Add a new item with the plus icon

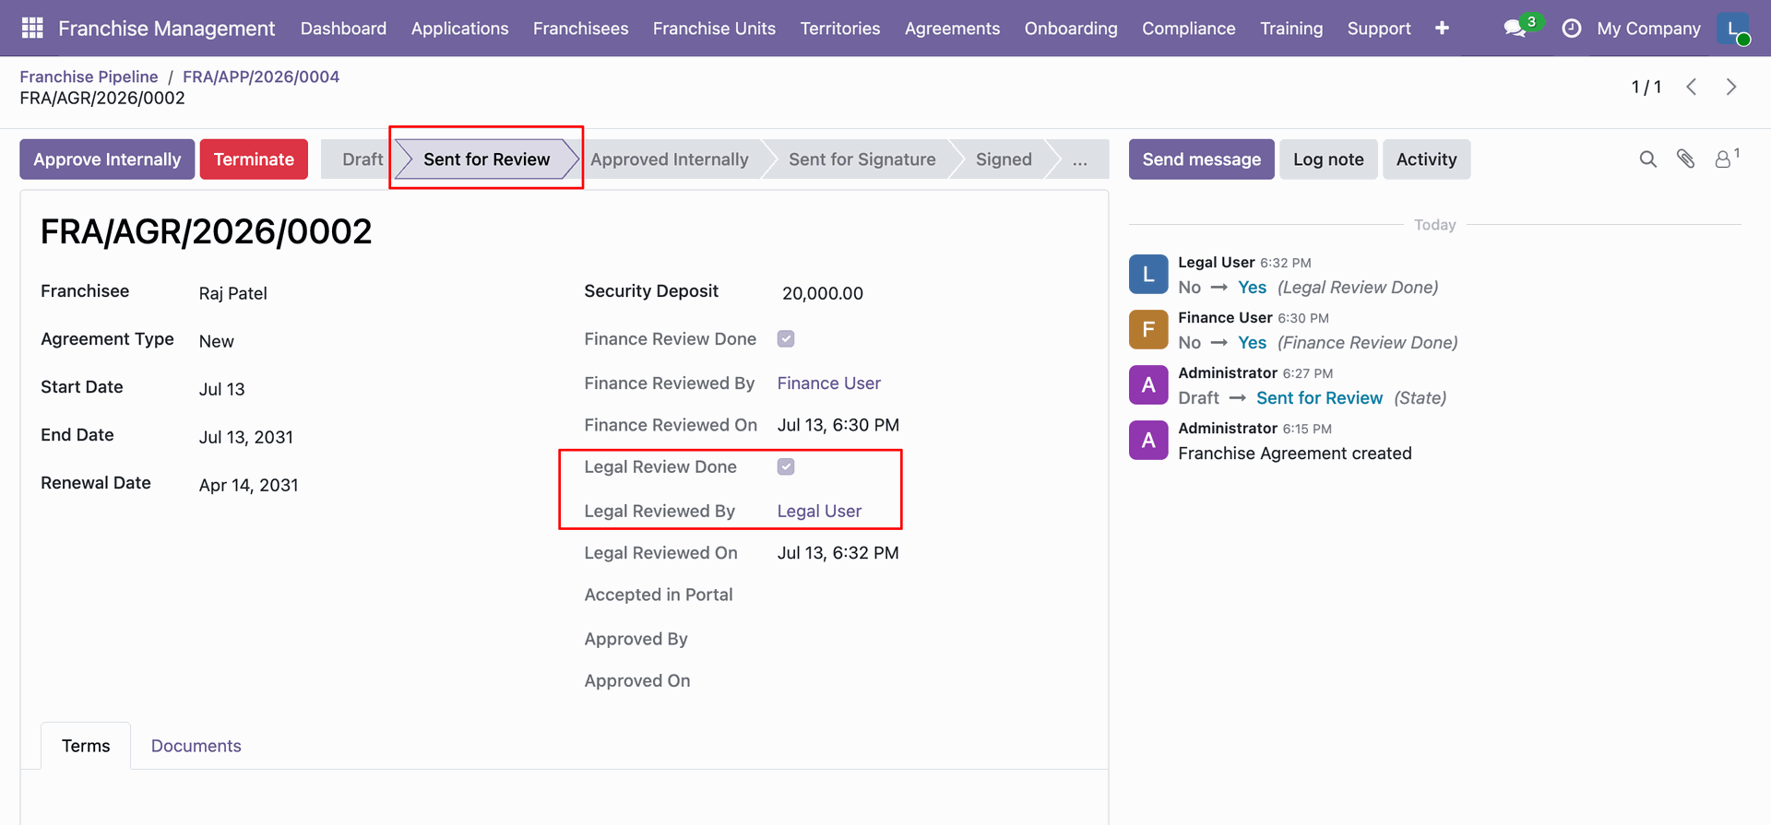tap(1442, 29)
